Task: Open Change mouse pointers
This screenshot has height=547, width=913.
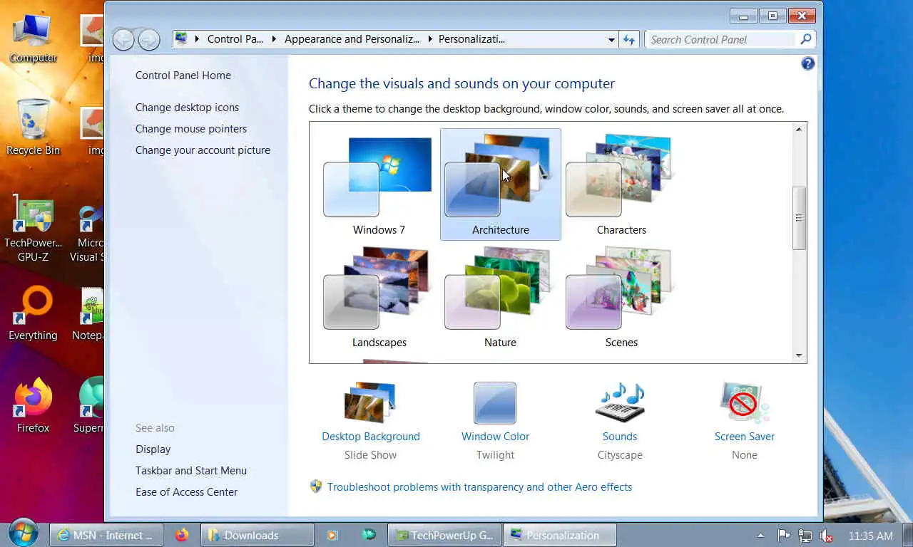Action: coord(191,129)
